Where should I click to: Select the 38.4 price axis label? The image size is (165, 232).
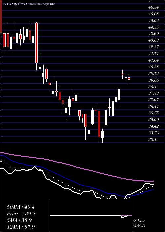pos(152,87)
